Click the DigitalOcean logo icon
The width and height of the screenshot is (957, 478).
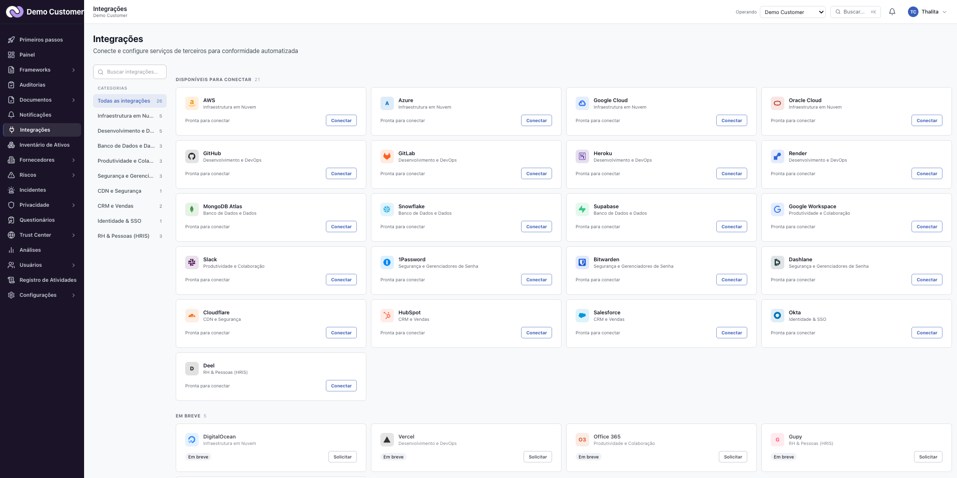(192, 439)
